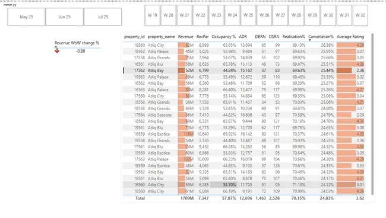
Task: Select the May 25 month slicer
Action: pos(26,17)
